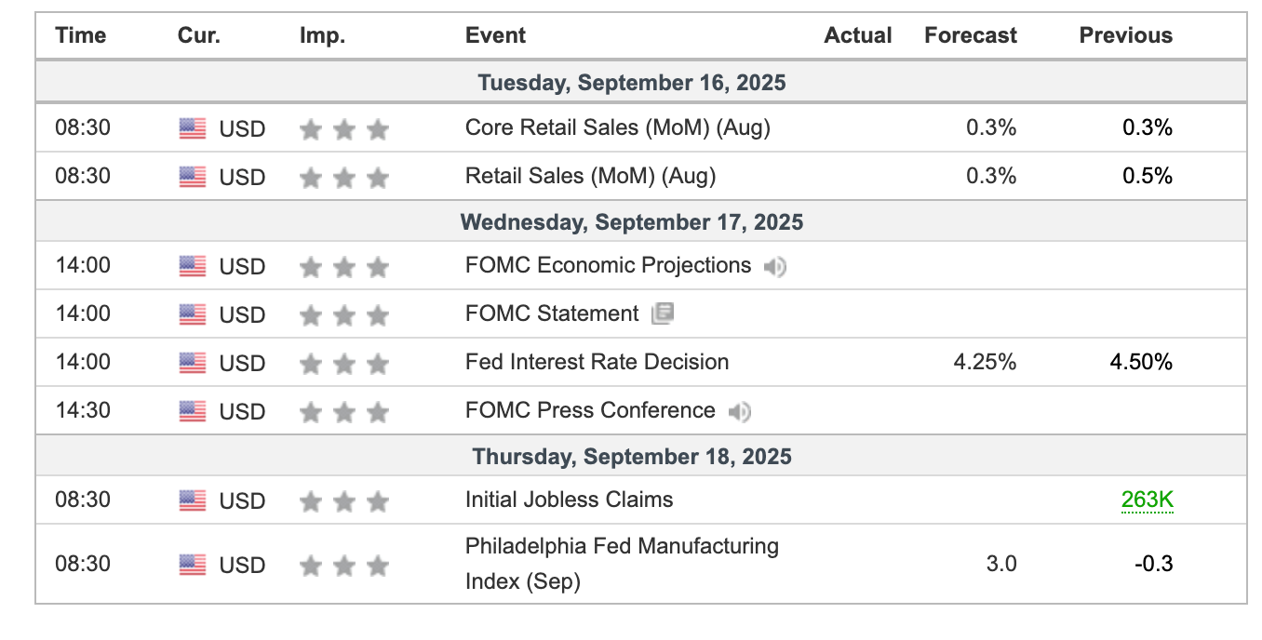
Task: Click the document icon next to FOMC Statement
Action: coord(663,313)
